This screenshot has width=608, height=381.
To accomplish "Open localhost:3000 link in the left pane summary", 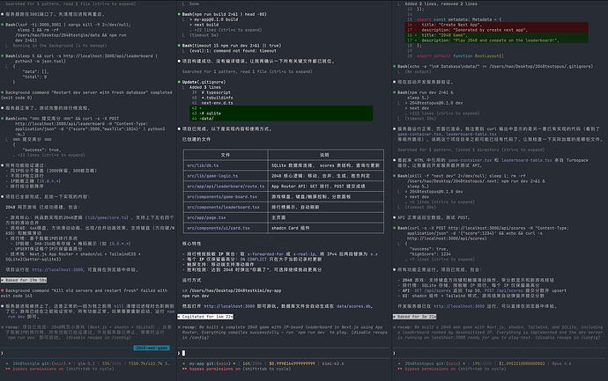I will (x=57, y=269).
